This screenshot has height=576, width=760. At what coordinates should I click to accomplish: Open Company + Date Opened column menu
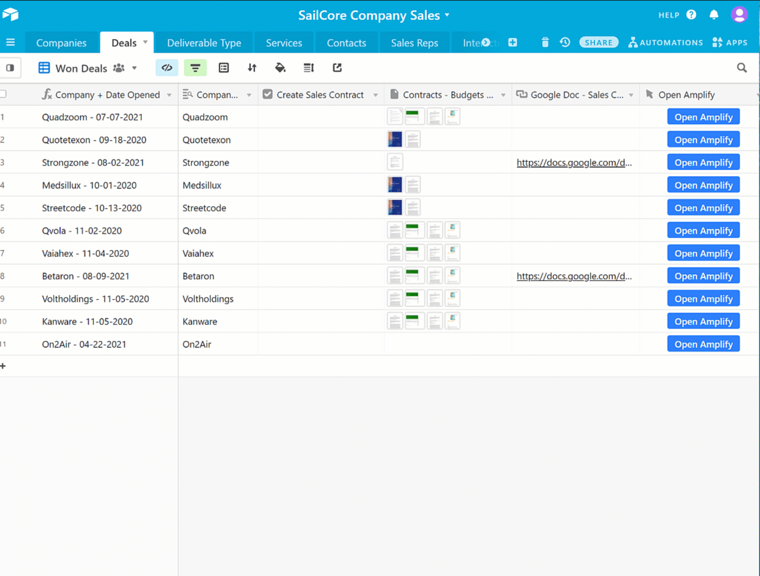(169, 95)
